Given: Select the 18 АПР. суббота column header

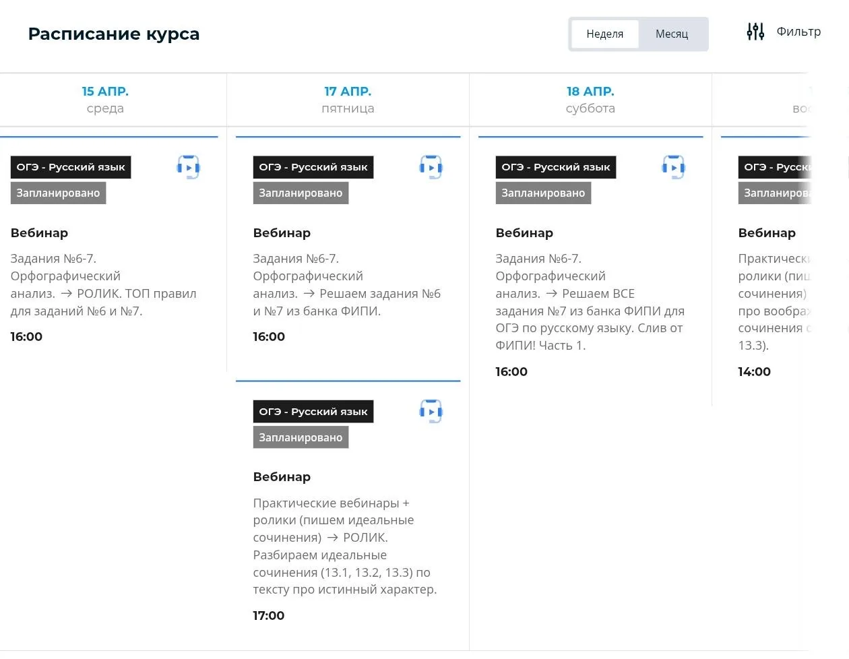Looking at the screenshot, I should point(590,100).
